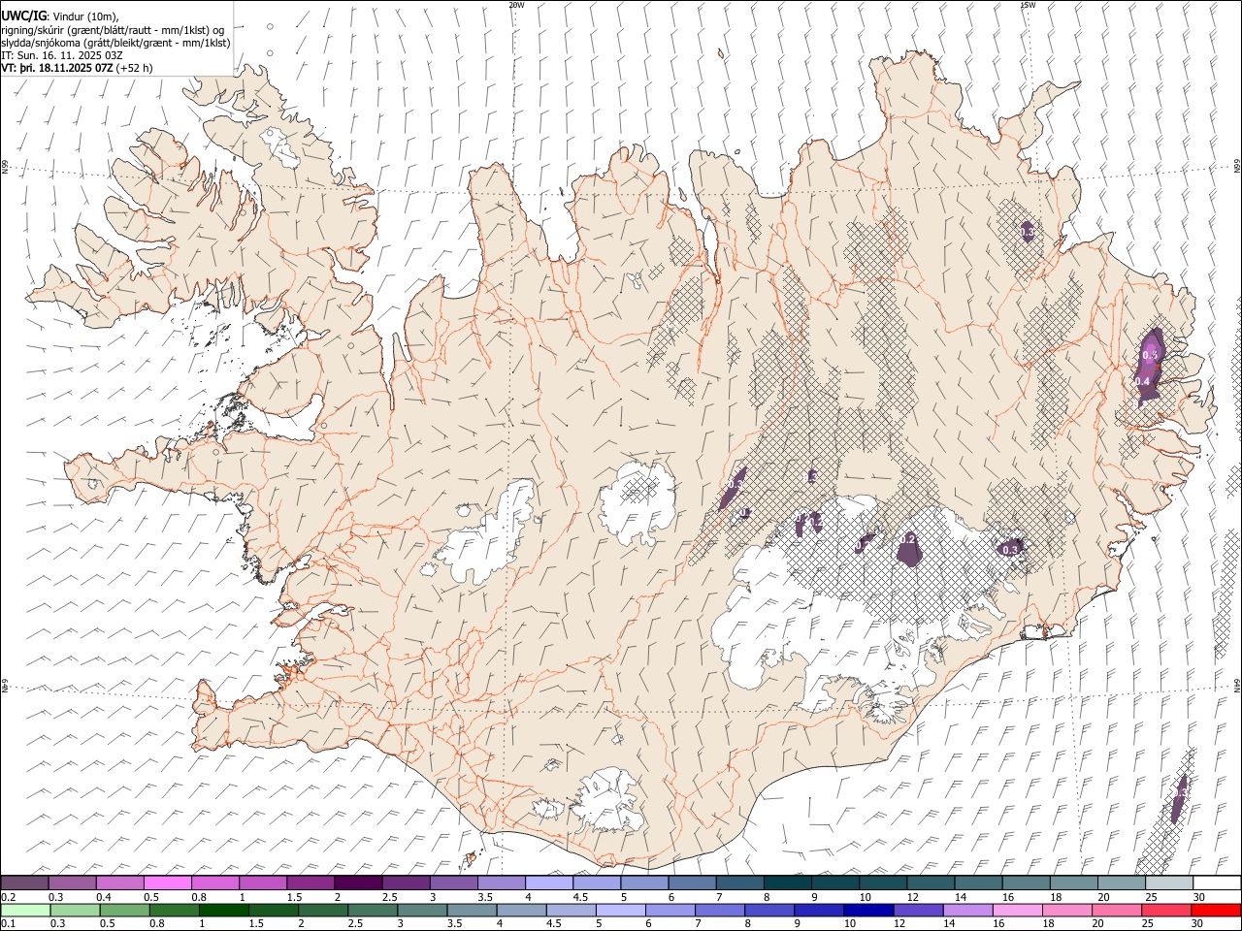The image size is (1242, 931).
Task: Click the upper legend swatch labeled 12
Action: pyautogui.click(x=931, y=883)
